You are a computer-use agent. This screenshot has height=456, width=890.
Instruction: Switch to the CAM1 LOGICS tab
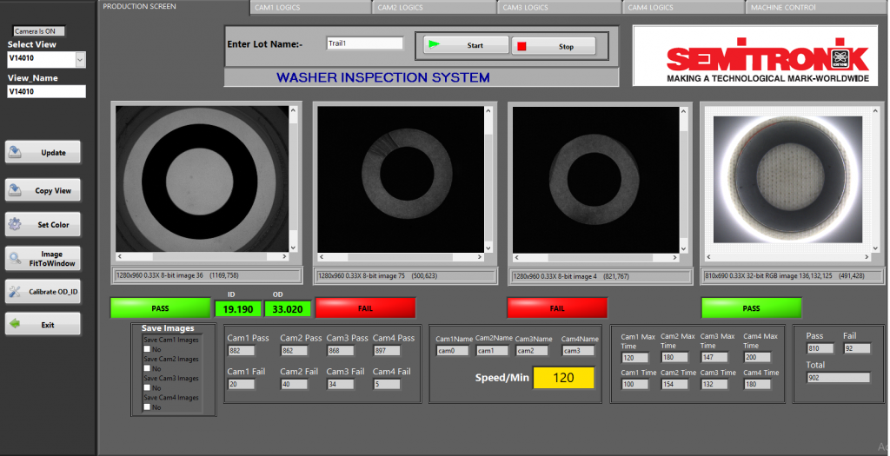(x=276, y=8)
